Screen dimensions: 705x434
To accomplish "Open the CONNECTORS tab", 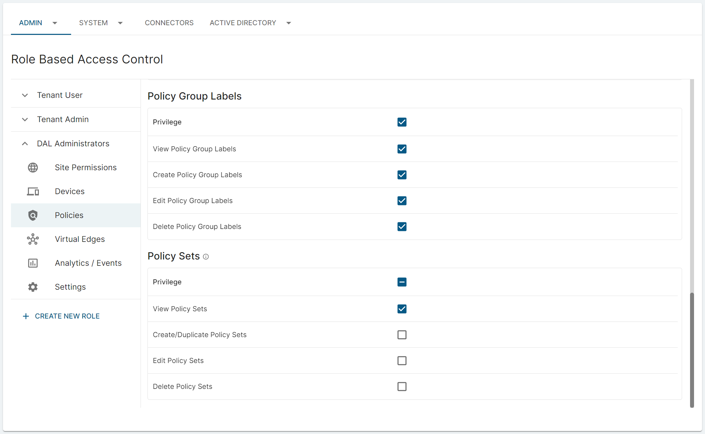I will pyautogui.click(x=169, y=23).
